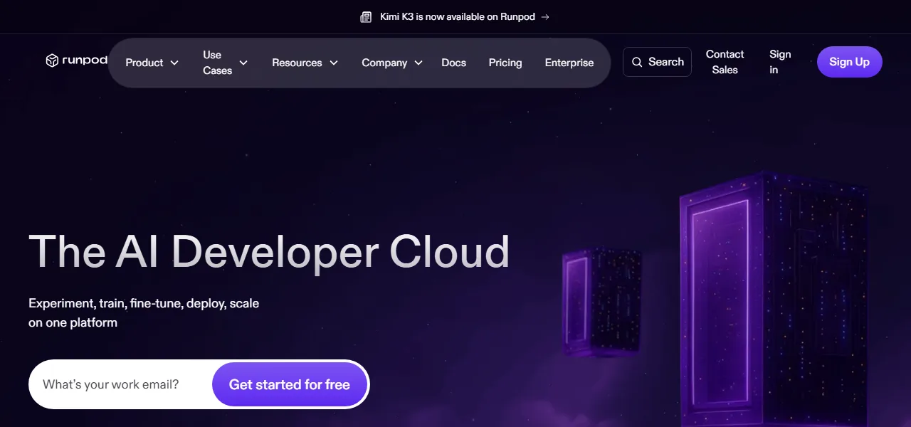The width and height of the screenshot is (911, 427).
Task: Click the magnifying glass search icon
Action: pyautogui.click(x=637, y=62)
